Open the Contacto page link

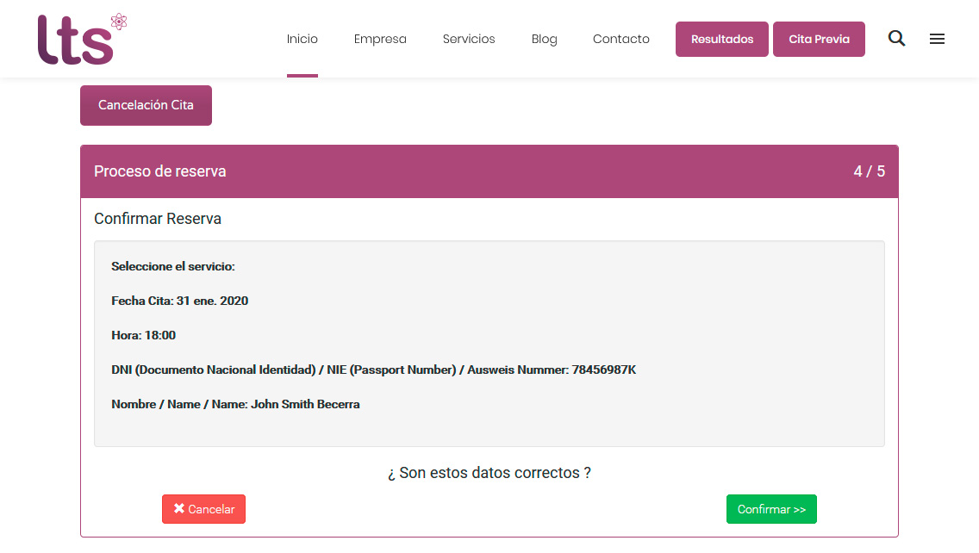[x=621, y=39]
